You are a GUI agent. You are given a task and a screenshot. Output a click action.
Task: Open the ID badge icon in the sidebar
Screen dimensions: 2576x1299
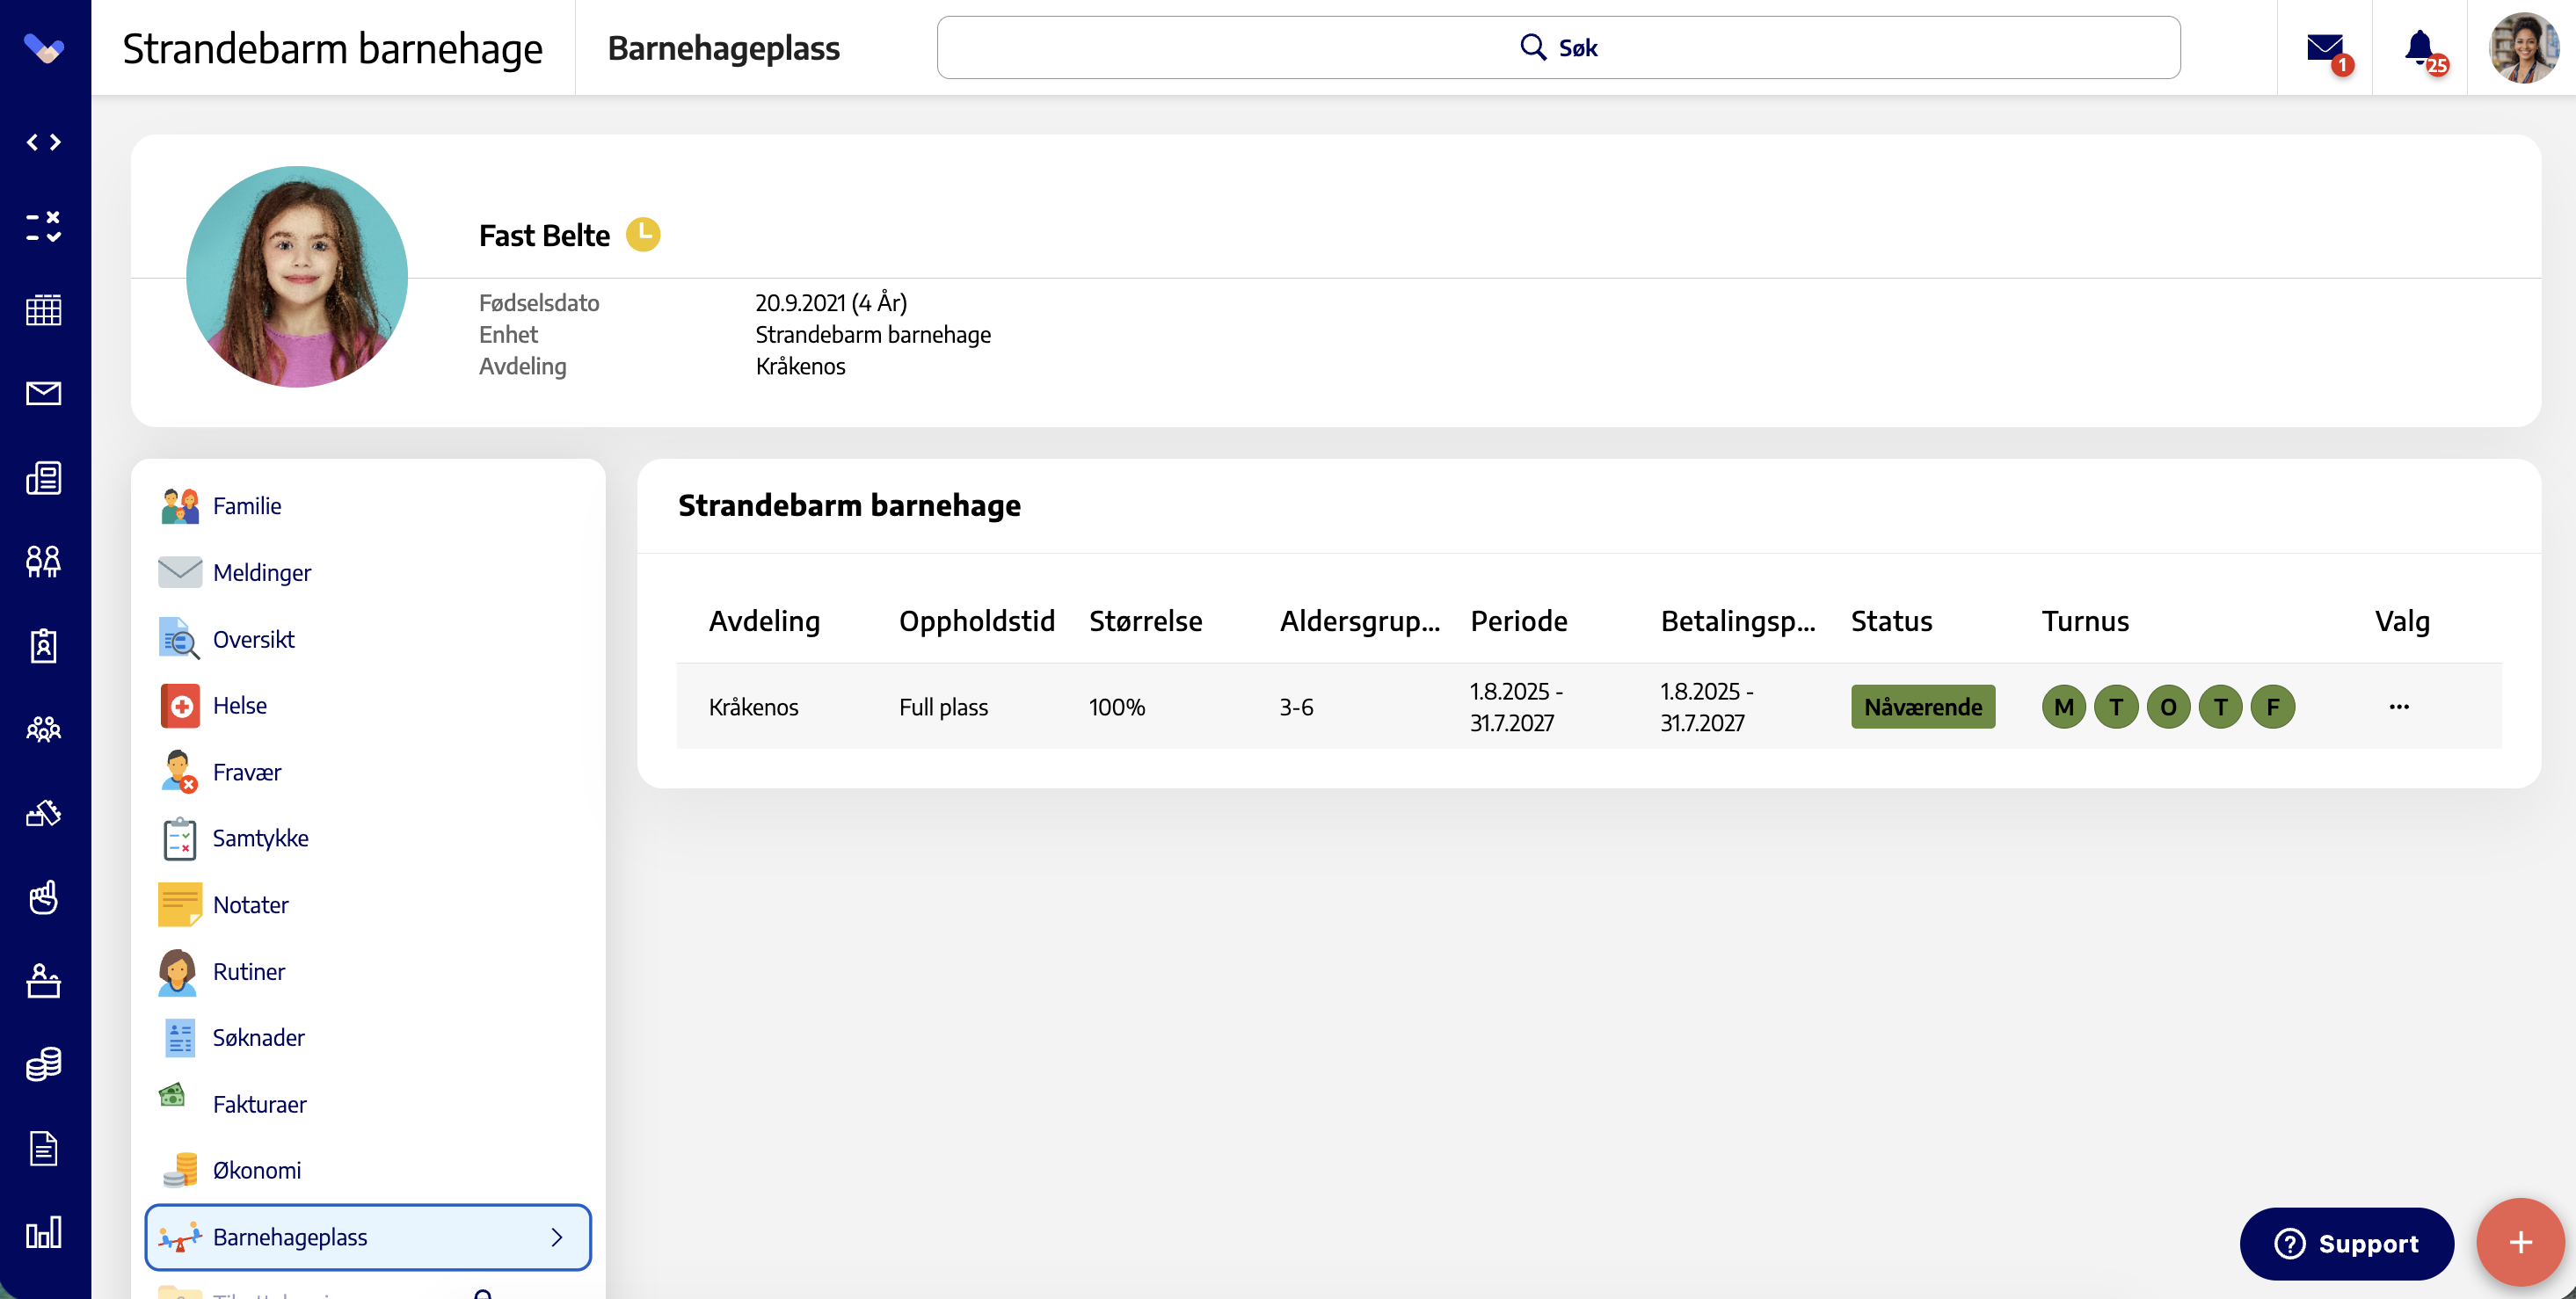click(x=44, y=646)
